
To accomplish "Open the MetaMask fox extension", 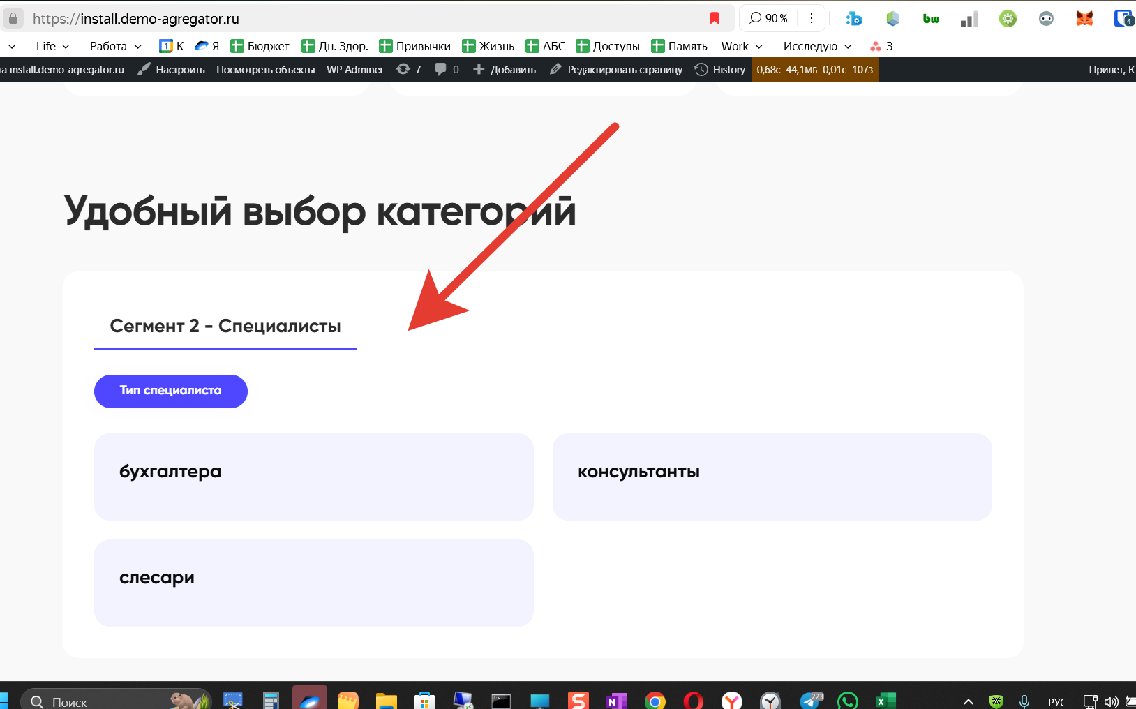I will [x=1084, y=19].
